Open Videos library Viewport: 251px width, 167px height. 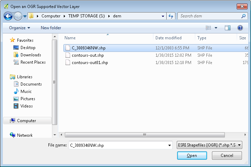click(x=26, y=106)
